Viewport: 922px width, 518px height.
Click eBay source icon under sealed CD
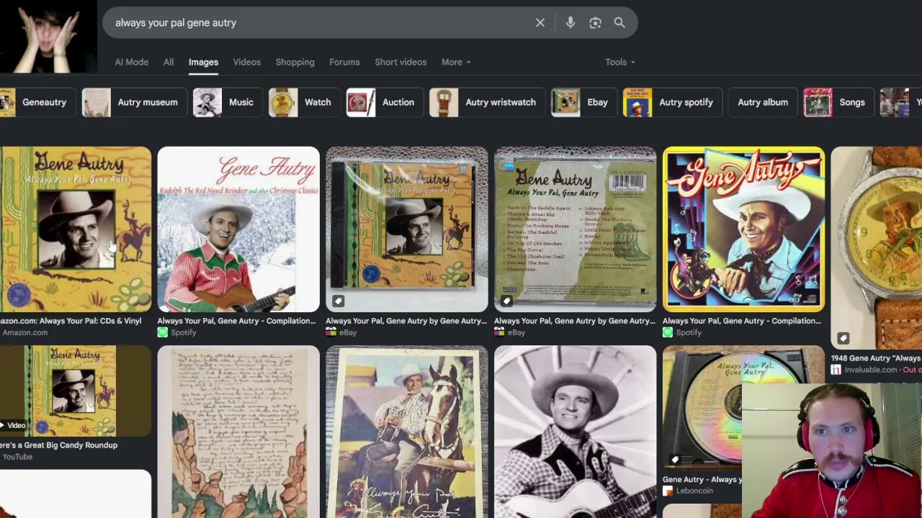click(x=331, y=332)
